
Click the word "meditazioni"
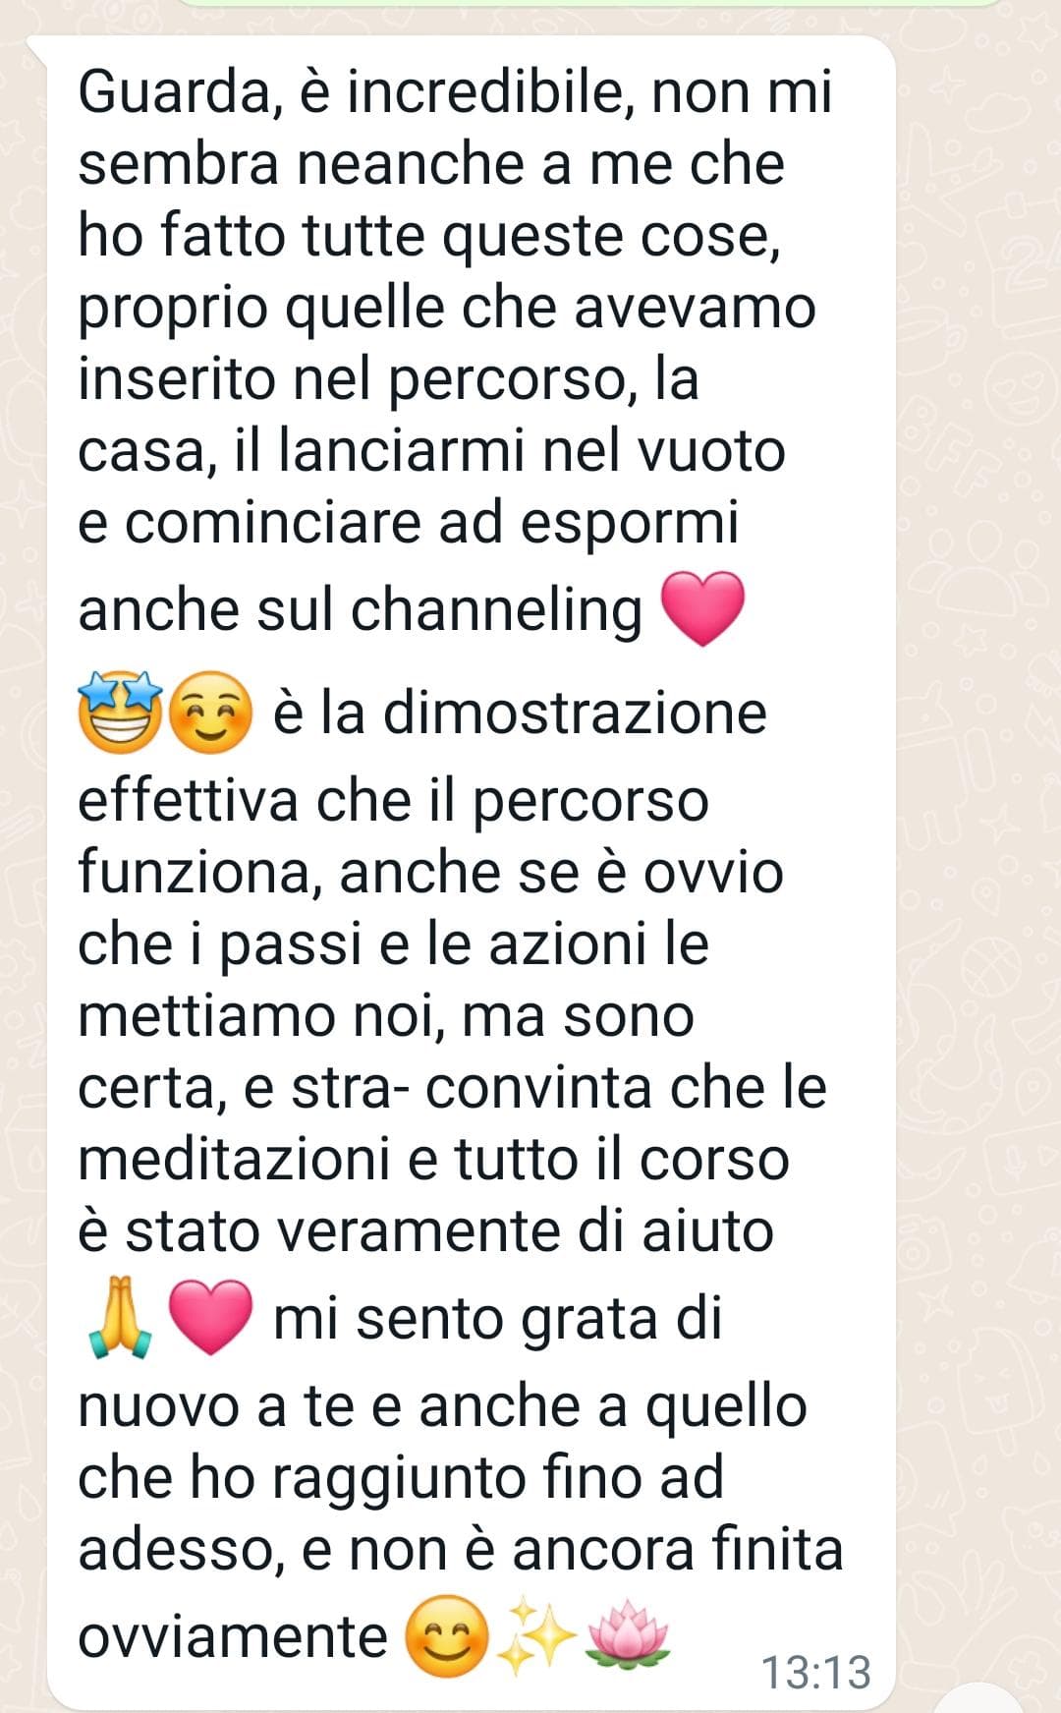[x=234, y=1160]
